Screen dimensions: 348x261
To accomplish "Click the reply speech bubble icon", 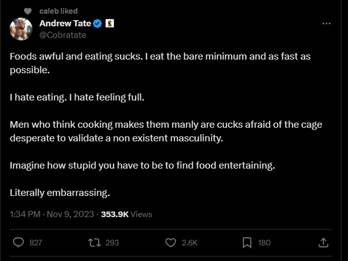I will 18,242.
